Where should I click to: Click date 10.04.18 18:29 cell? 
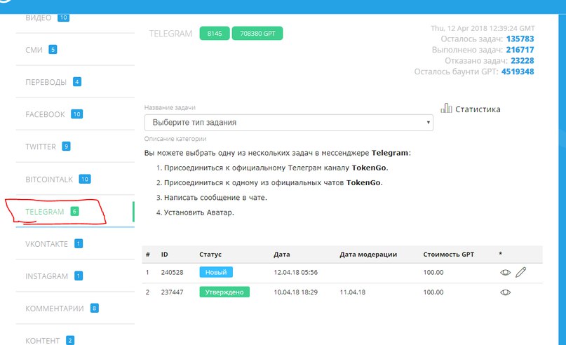[296, 292]
